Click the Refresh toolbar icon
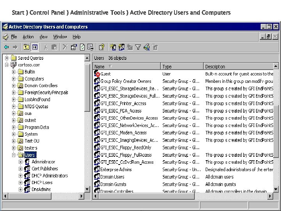Screen dimensions: 281x211 (82, 47)
